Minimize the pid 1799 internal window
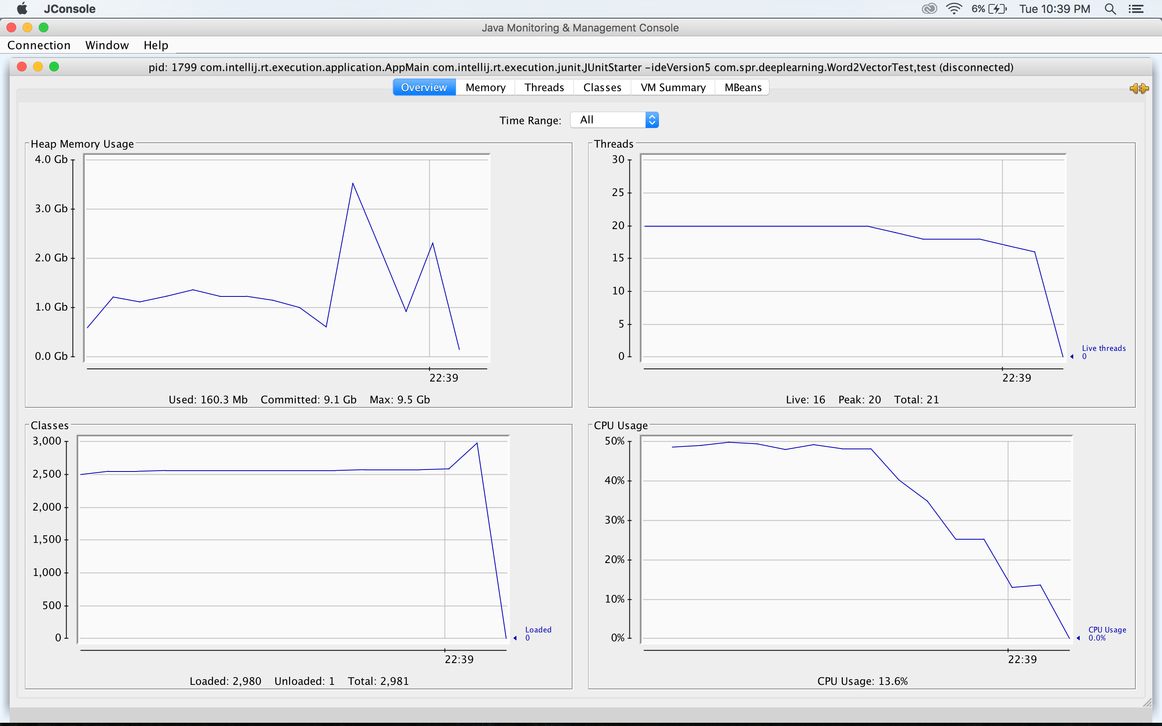The image size is (1162, 726). pos(38,67)
